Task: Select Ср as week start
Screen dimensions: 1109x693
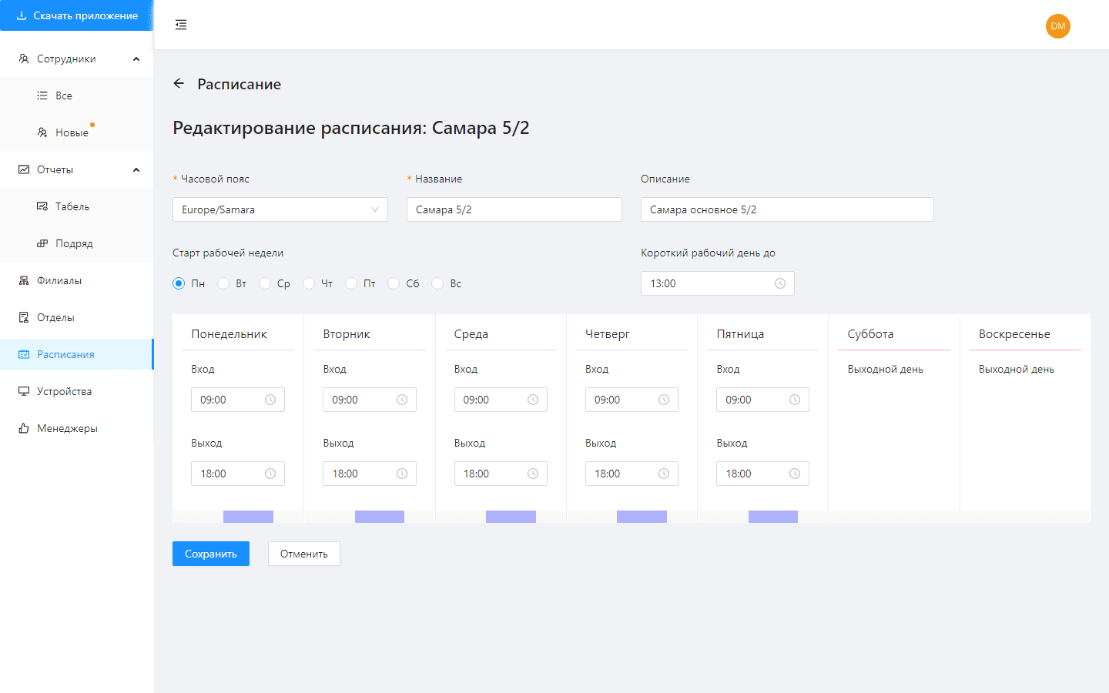Action: [x=265, y=283]
